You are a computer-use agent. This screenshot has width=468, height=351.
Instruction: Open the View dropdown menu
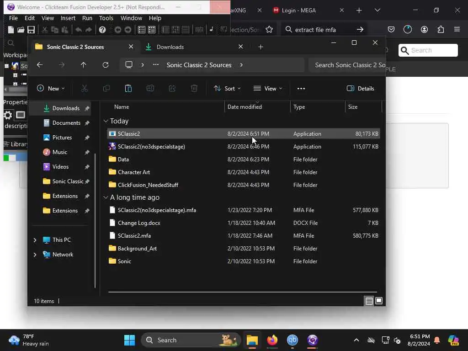(x=268, y=88)
